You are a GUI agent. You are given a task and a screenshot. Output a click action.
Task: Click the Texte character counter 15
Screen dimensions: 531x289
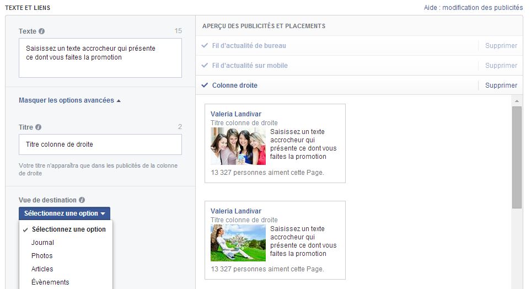tap(178, 31)
